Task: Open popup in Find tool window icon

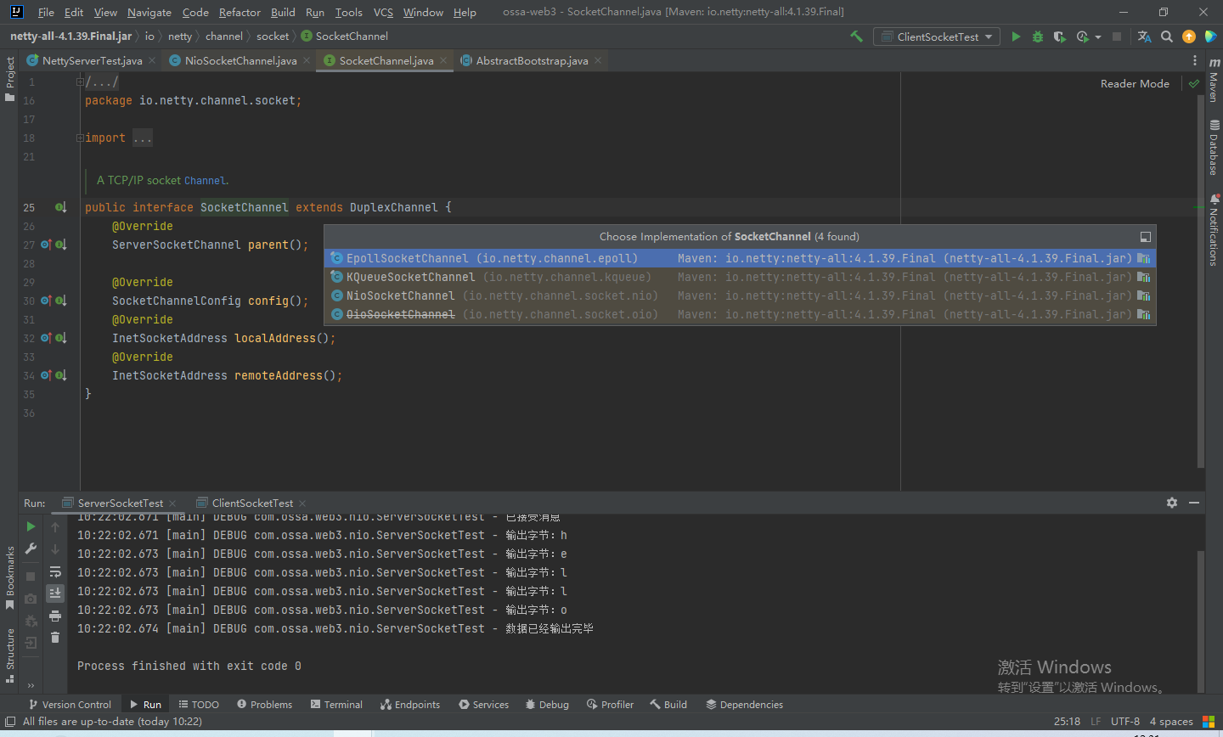Action: (1145, 237)
